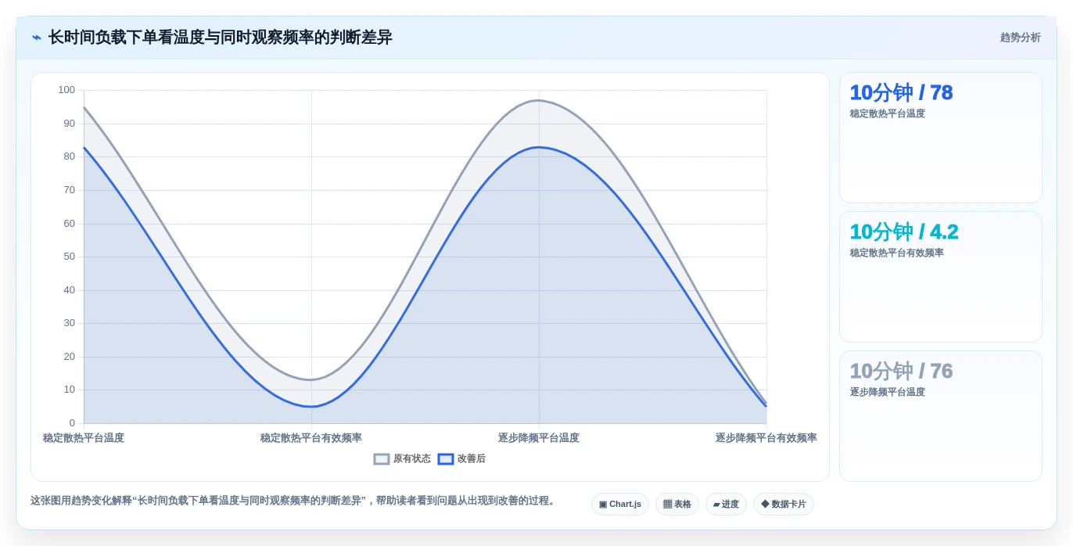Open the 10分钟 / 76 data card
The image size is (1073, 546).
click(x=941, y=416)
